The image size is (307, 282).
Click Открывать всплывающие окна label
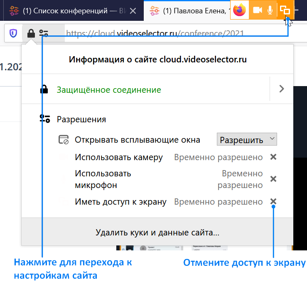click(138, 140)
